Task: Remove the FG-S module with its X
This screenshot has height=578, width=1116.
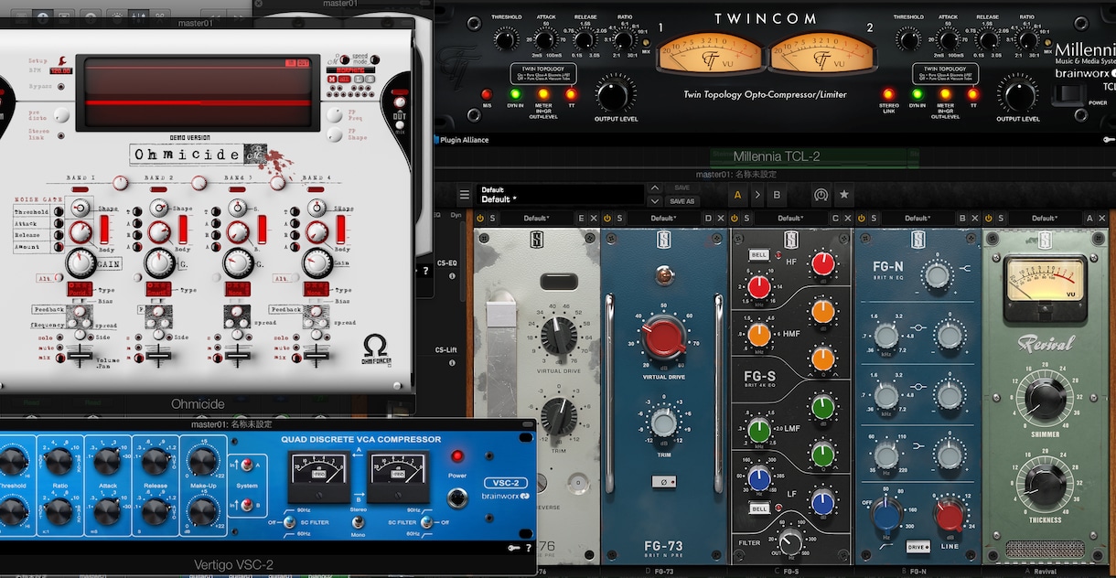Action: [847, 219]
